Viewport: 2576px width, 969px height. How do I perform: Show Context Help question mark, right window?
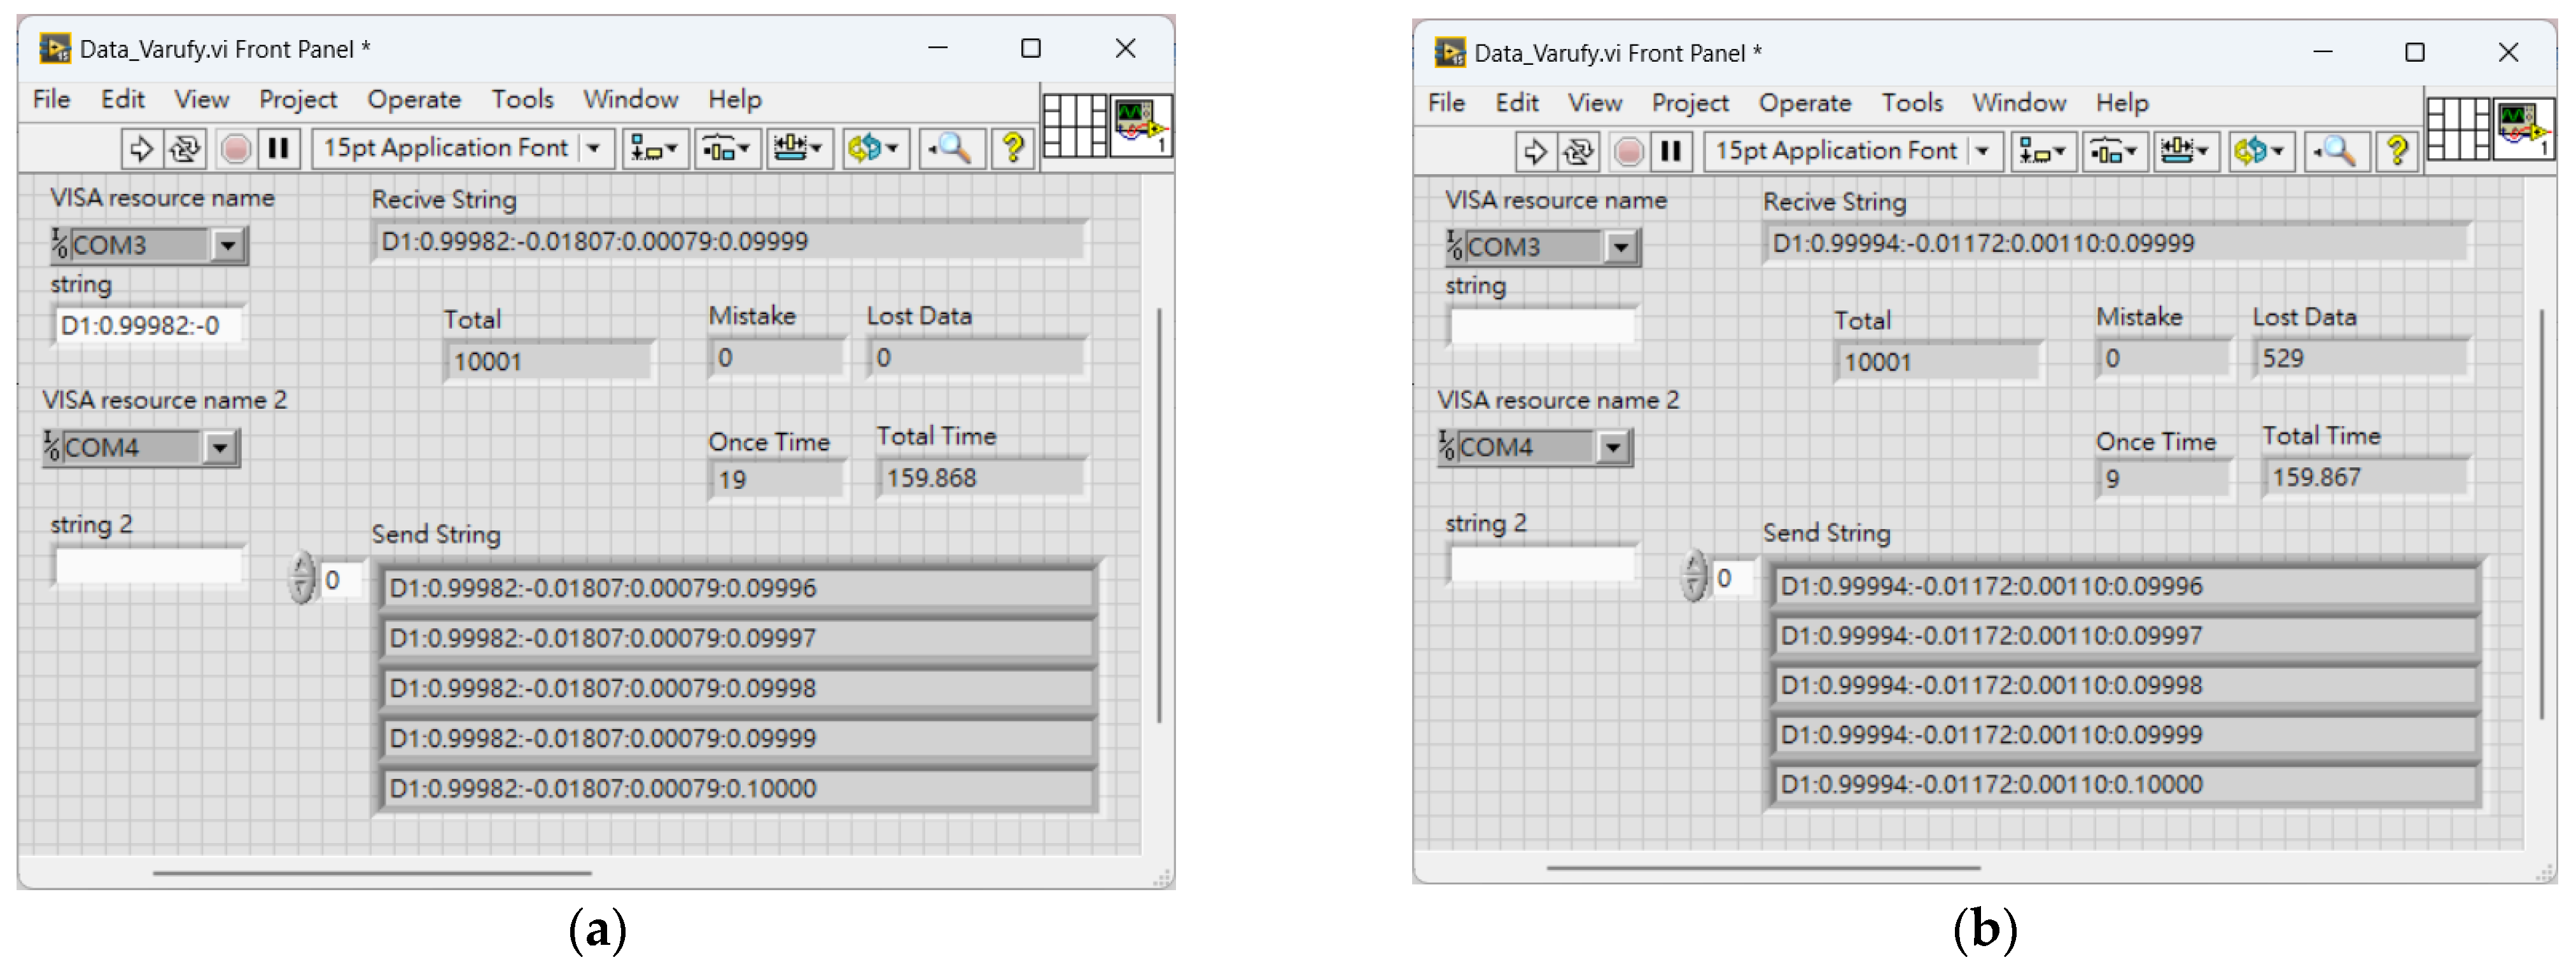point(2396,152)
